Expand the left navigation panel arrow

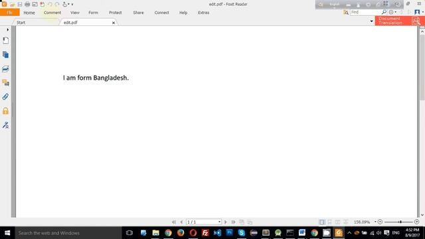pos(7,29)
